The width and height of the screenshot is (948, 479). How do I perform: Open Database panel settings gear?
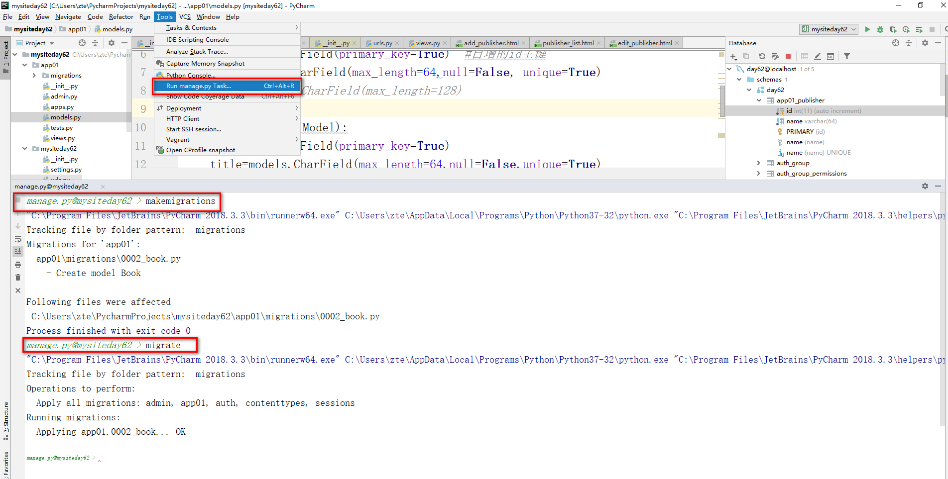(925, 43)
